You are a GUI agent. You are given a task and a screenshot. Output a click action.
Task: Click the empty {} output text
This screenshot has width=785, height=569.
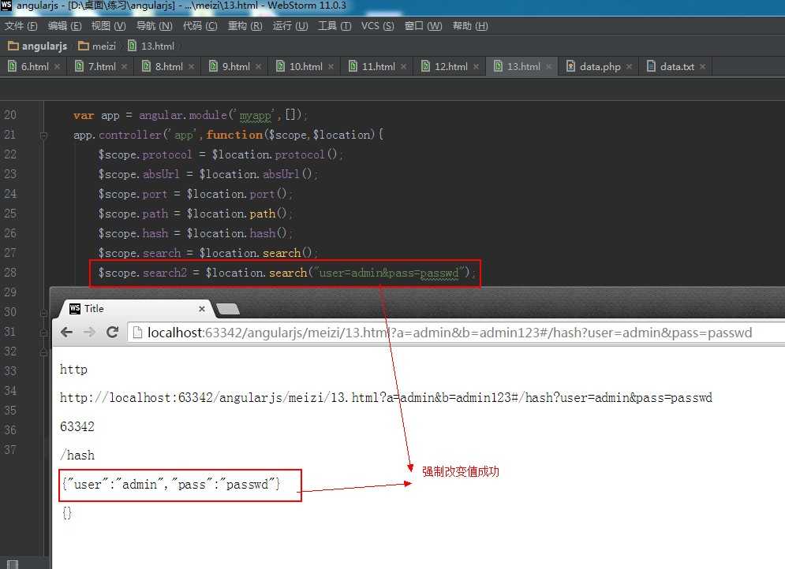(x=66, y=513)
